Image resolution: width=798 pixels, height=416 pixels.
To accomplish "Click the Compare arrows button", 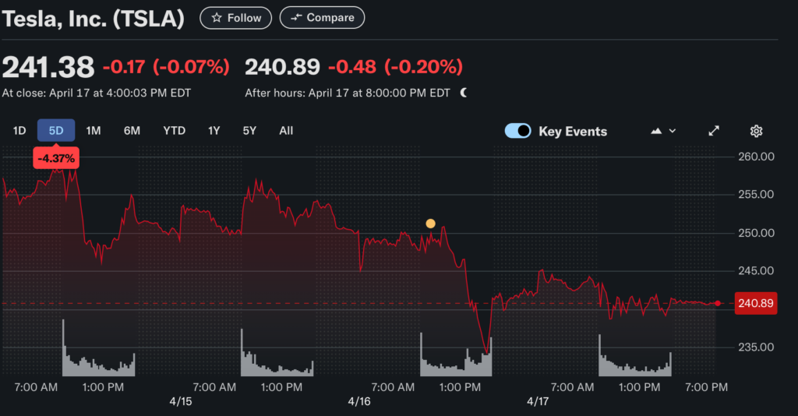I will point(322,18).
